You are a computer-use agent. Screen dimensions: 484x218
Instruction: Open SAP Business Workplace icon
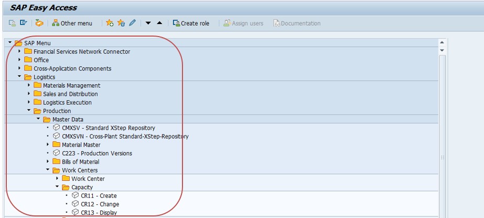39,23
